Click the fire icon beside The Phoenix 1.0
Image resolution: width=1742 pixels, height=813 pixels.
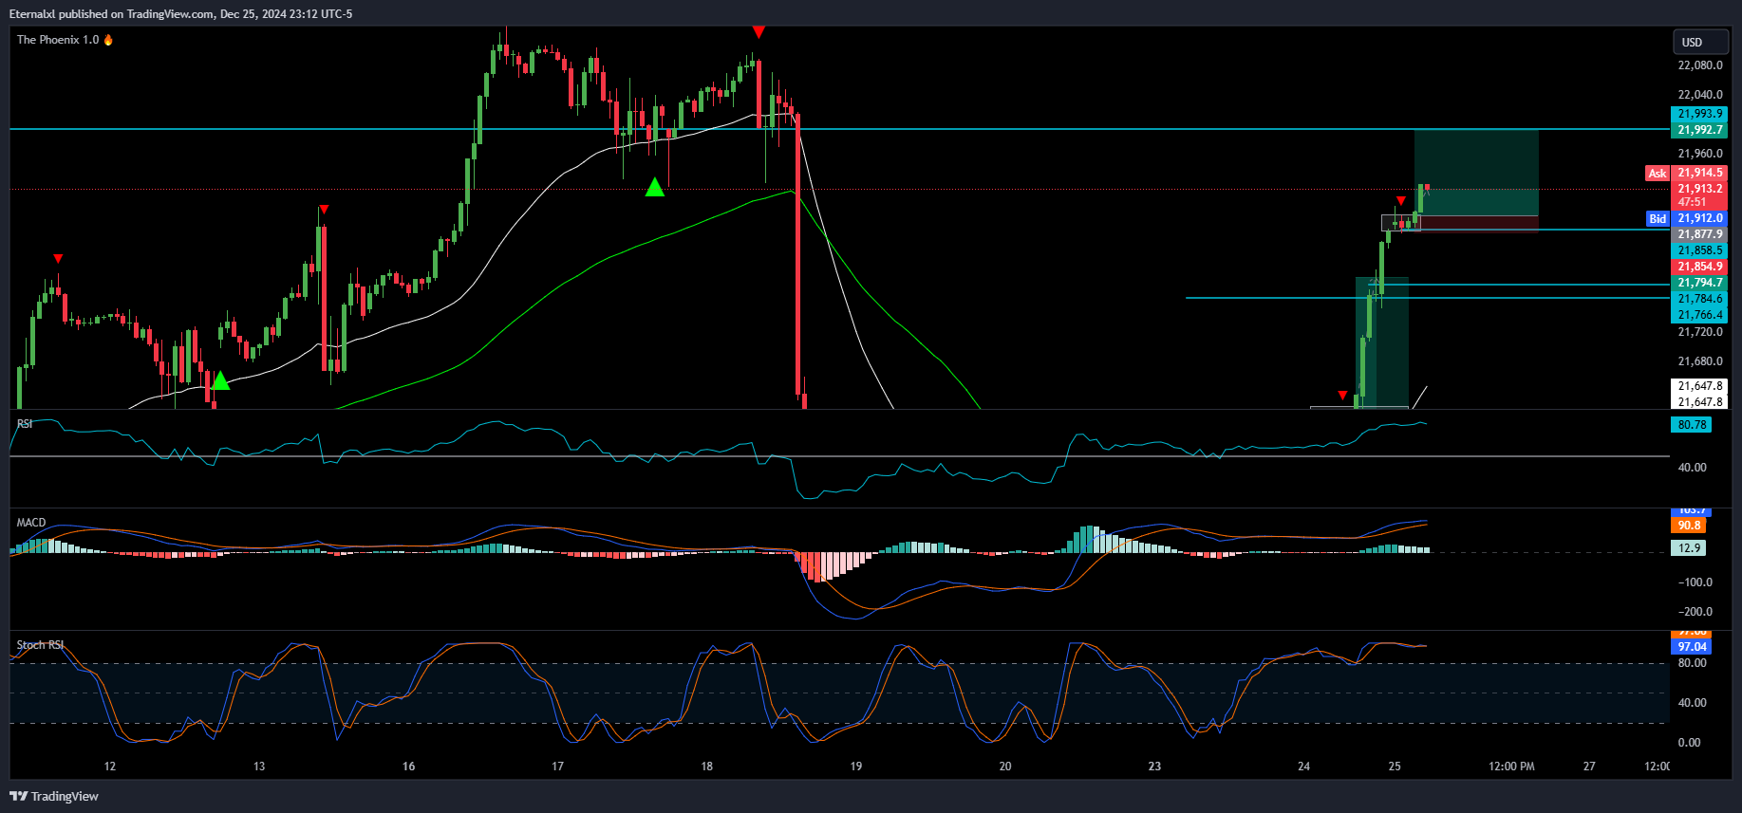pyautogui.click(x=108, y=40)
